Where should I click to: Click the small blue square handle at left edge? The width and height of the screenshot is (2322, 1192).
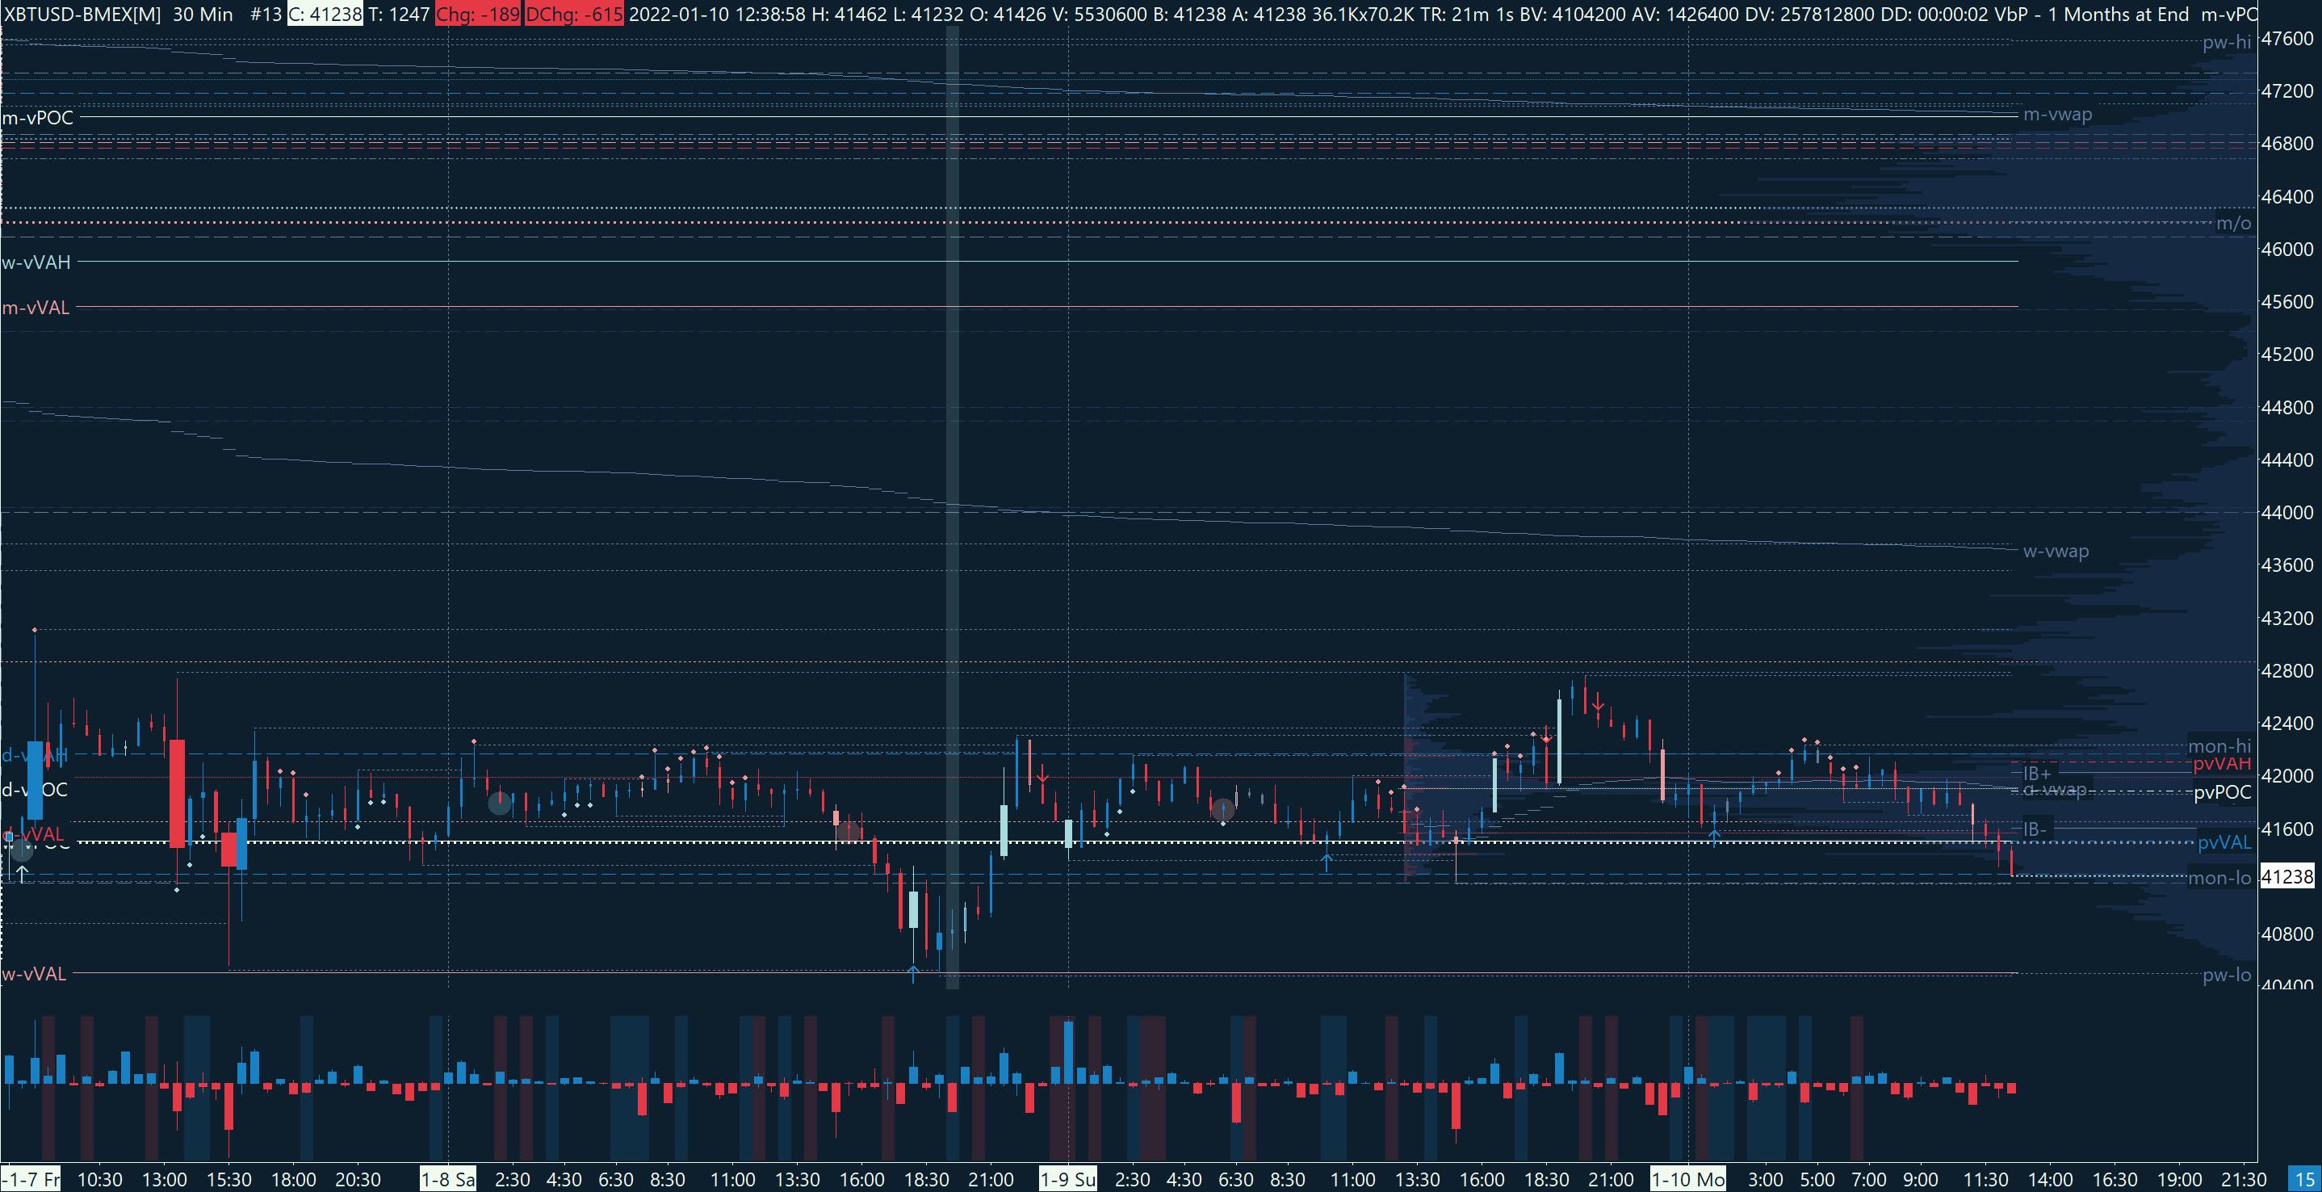coord(9,837)
